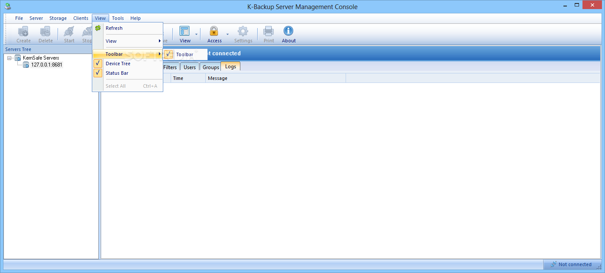
Task: Select the KernSafe Servers tree item
Action: (41, 58)
